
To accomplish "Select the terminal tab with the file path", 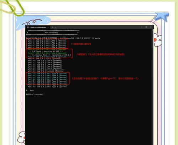I will point(38,27).
